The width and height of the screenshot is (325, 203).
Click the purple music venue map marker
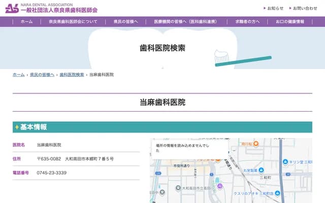(x=220, y=186)
